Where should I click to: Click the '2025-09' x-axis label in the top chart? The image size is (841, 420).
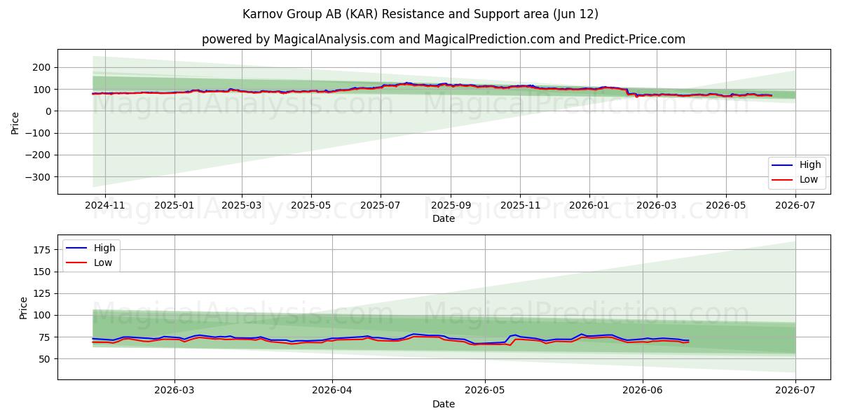[x=450, y=206]
